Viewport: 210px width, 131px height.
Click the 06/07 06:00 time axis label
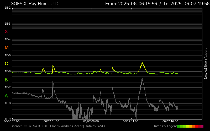click(x=91, y=121)
